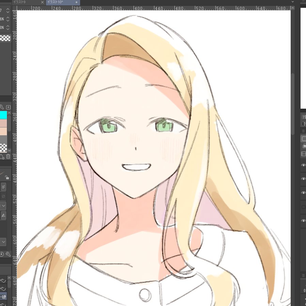This screenshot has height=306, width=306.
Task: Click the navigator value field showing 15
Action: pyautogui.click(x=304, y=117)
